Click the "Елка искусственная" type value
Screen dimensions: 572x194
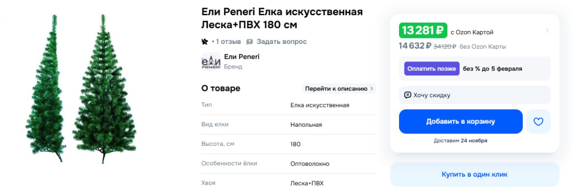pos(320,105)
